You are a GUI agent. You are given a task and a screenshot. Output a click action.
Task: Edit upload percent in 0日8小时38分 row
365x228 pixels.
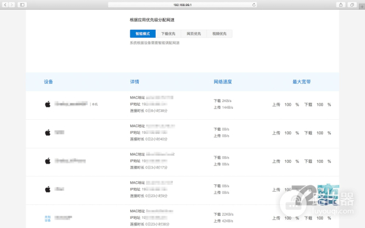click(288, 105)
